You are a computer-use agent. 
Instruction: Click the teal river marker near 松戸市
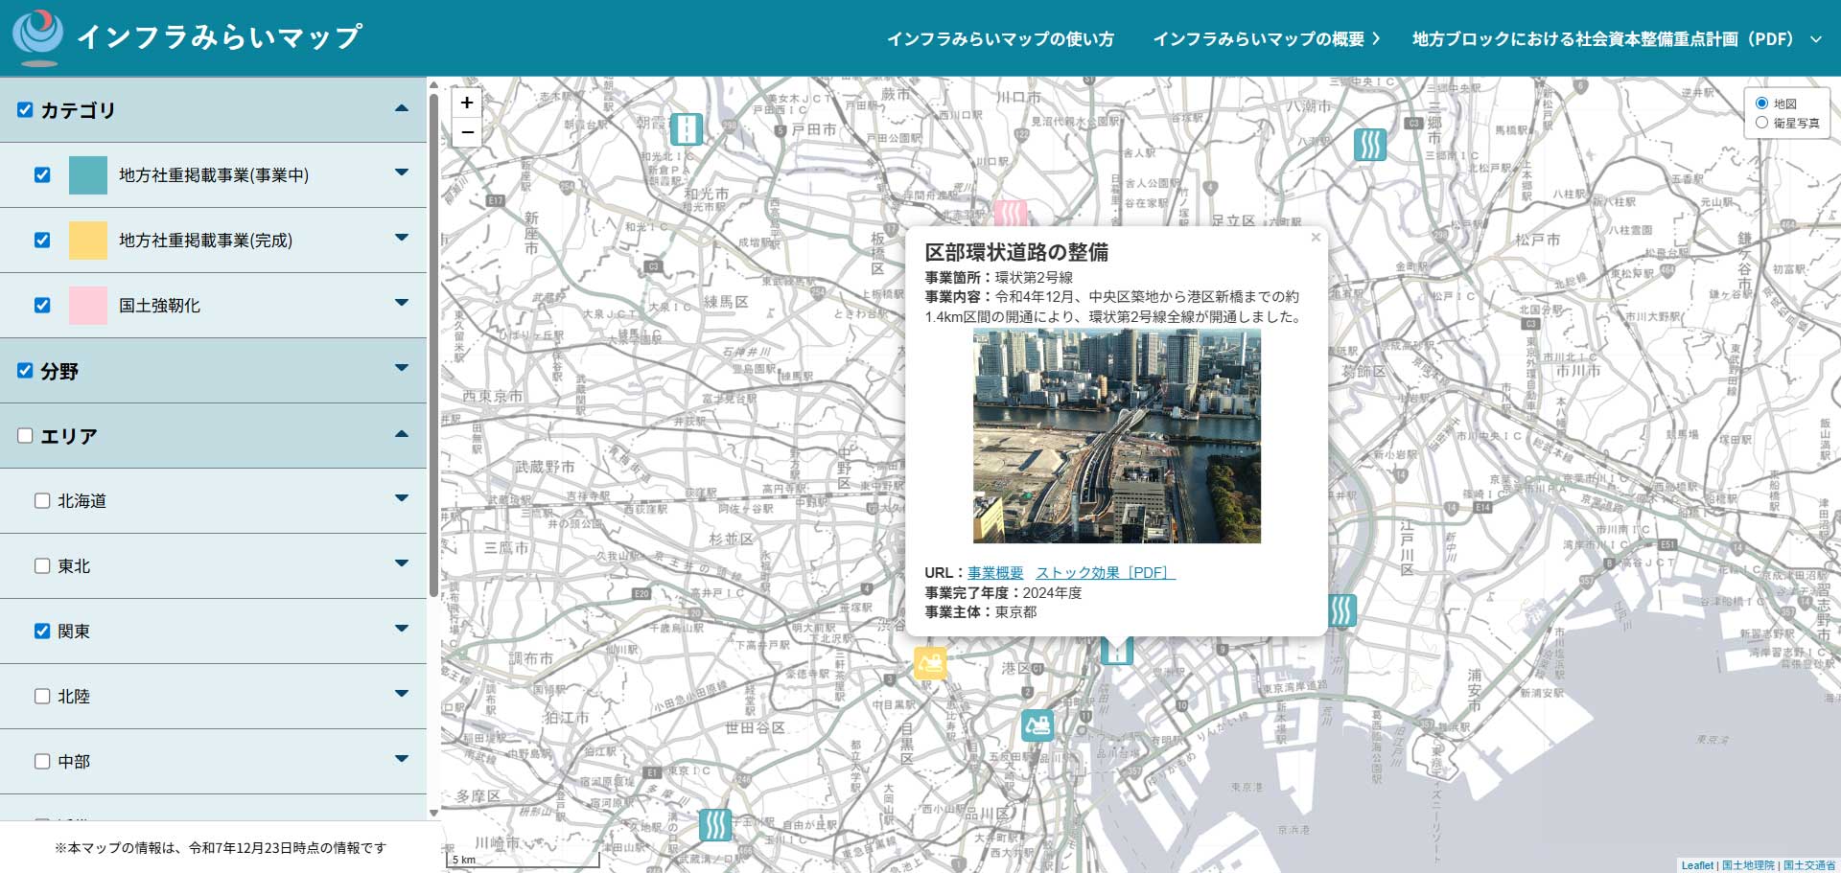click(x=1369, y=145)
